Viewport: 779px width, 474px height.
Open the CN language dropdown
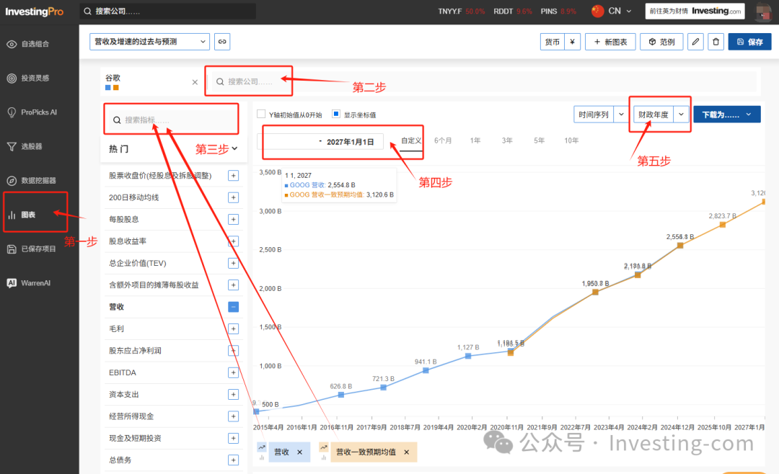pos(612,11)
